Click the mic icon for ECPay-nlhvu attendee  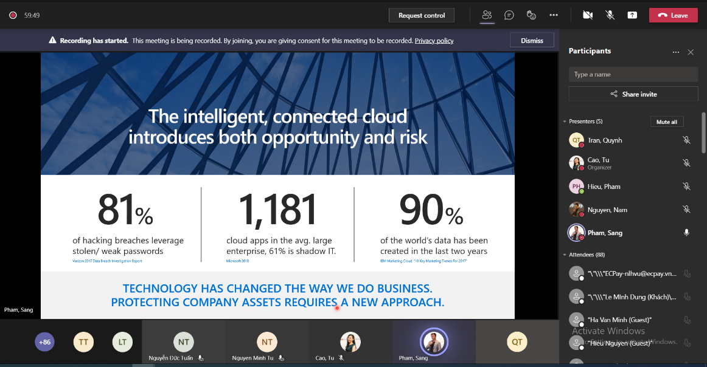click(x=687, y=273)
